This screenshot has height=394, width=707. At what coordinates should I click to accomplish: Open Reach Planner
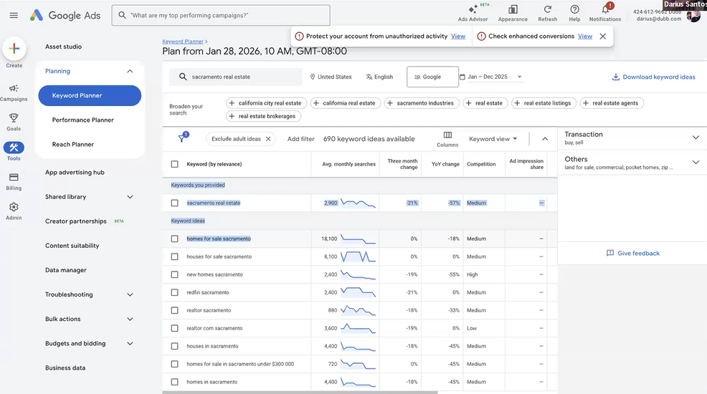point(73,144)
